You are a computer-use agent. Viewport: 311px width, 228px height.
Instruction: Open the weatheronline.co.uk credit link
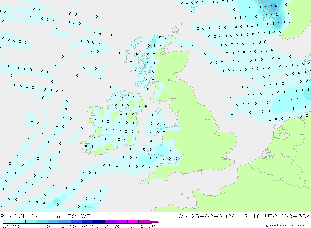285,225
